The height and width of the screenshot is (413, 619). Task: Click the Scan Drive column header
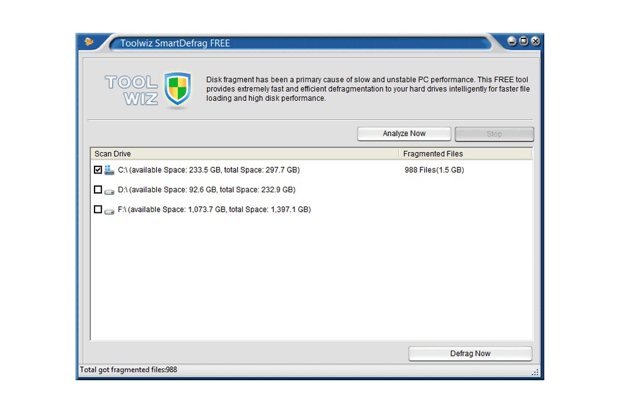245,154
